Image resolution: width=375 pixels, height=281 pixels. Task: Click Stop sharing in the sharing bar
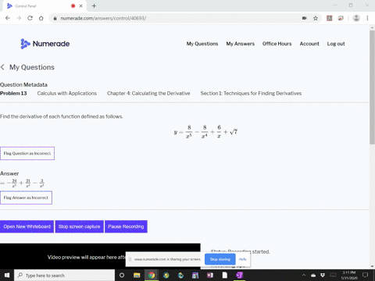(220, 259)
